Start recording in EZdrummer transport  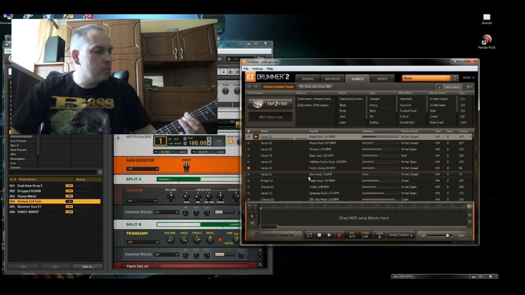(339, 235)
